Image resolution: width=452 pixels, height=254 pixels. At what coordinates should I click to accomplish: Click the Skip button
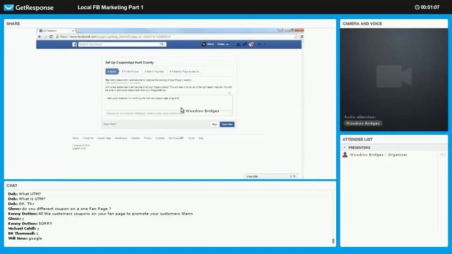click(x=214, y=124)
